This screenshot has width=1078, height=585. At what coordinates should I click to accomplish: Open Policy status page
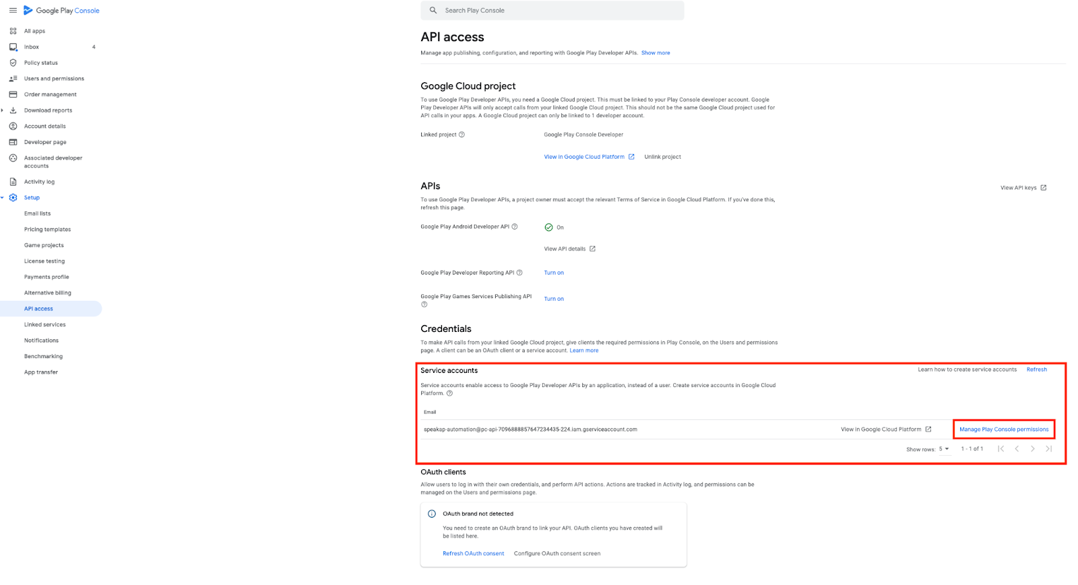41,63
